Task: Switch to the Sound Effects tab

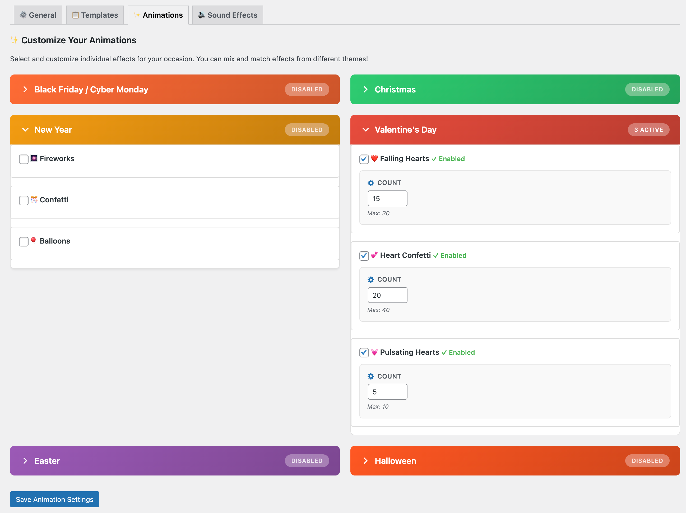Action: pos(227,15)
